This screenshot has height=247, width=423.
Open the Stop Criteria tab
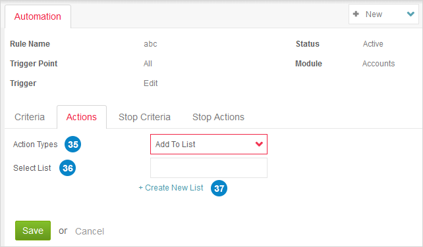[144, 117]
